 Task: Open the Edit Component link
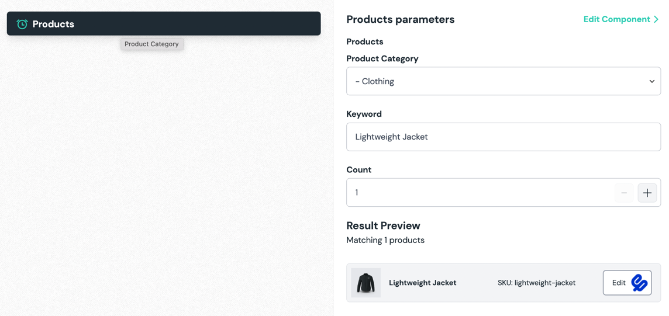click(x=616, y=19)
